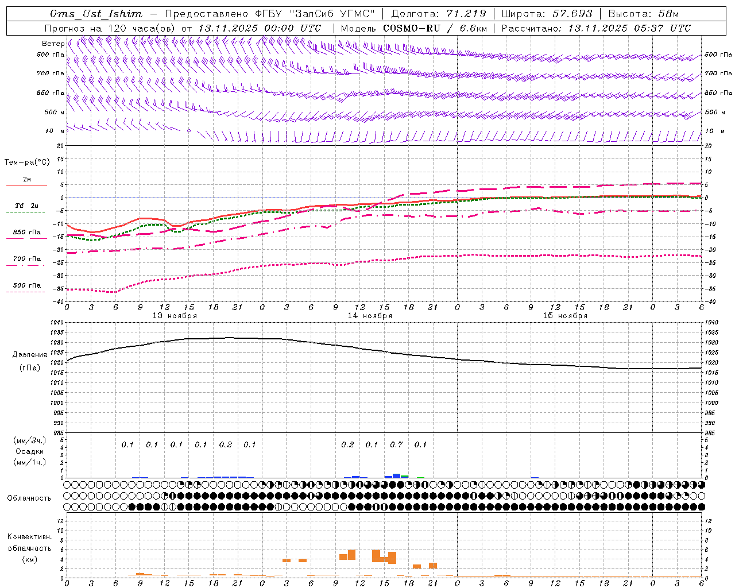
Task: Click the Давление pressure panel label
Action: (x=30, y=355)
